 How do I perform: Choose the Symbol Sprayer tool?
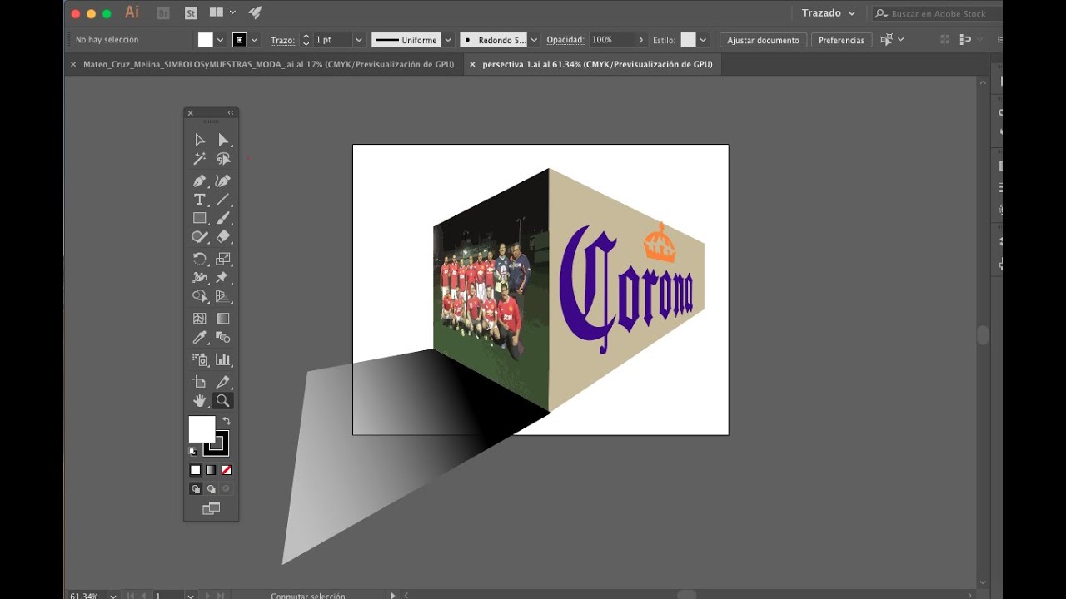200,359
